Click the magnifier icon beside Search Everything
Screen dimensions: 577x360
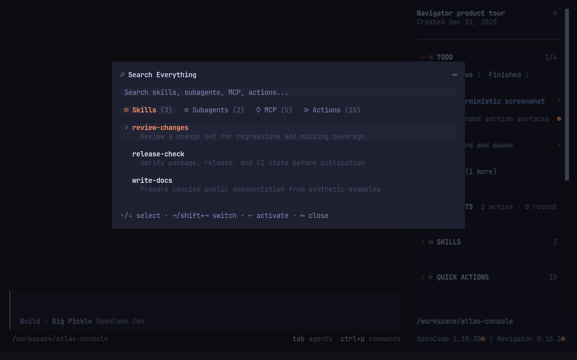tap(122, 75)
